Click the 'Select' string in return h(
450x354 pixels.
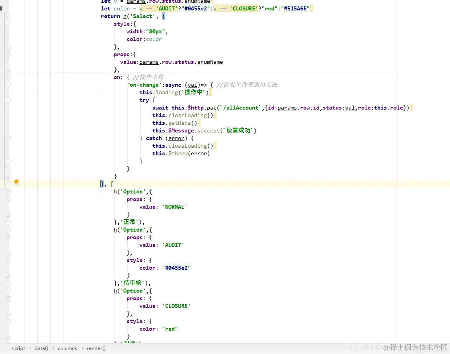[143, 16]
